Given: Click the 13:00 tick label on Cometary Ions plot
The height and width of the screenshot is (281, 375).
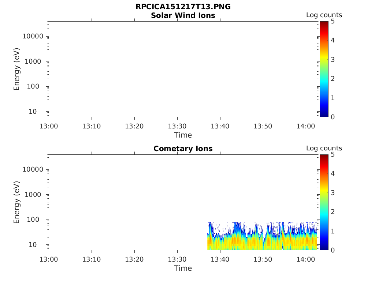Looking at the screenshot, I should (x=49, y=259).
